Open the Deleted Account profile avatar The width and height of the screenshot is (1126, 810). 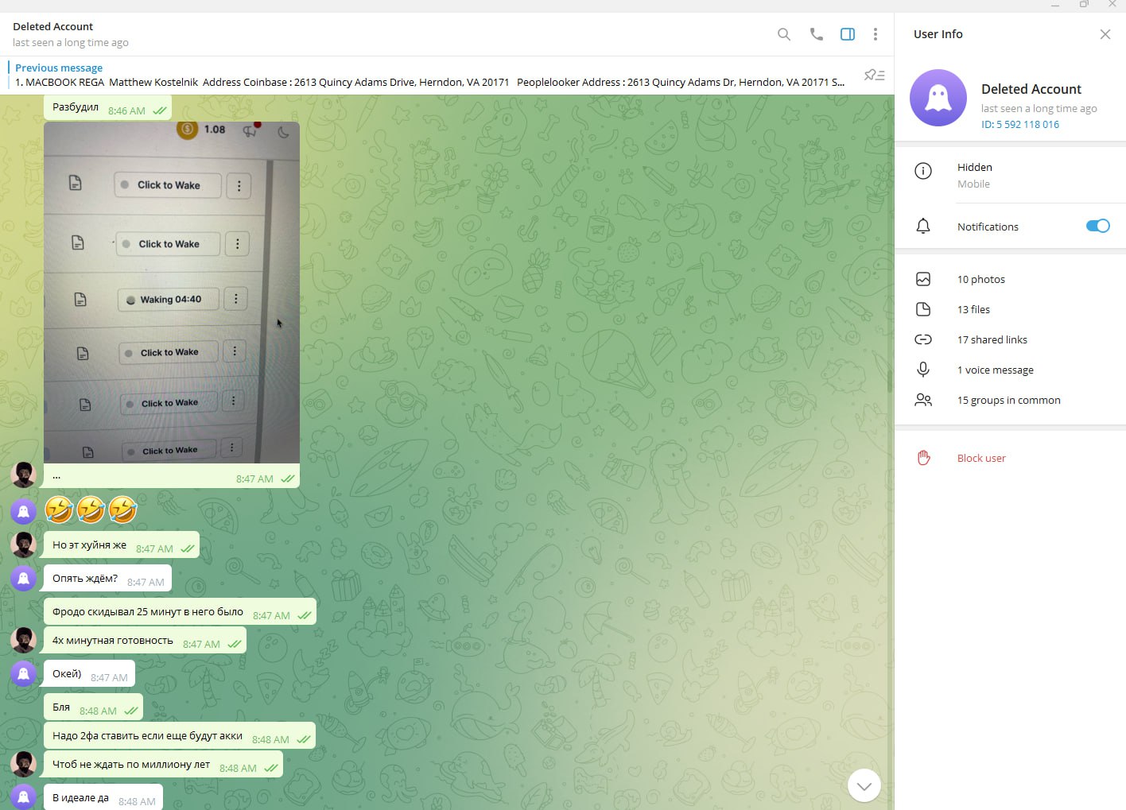pyautogui.click(x=938, y=98)
